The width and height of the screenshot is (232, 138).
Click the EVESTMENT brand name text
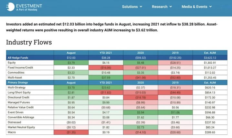tap(28, 5)
